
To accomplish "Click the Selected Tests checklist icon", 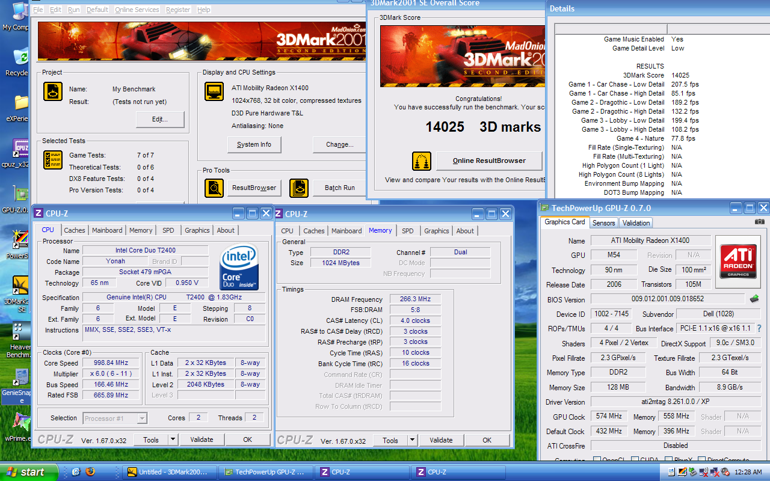I will (53, 159).
